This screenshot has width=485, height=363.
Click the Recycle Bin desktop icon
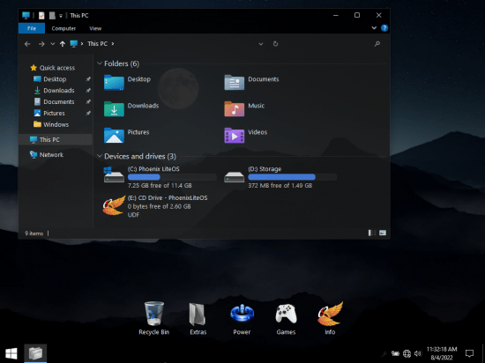154,314
